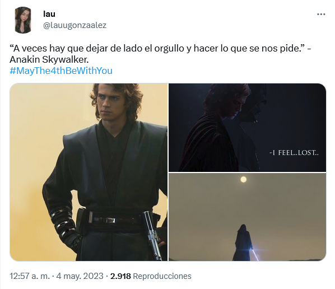This screenshot has width=335, height=289.
Task: Open the bottom-right hooded figure image
Action: pyautogui.click(x=248, y=217)
